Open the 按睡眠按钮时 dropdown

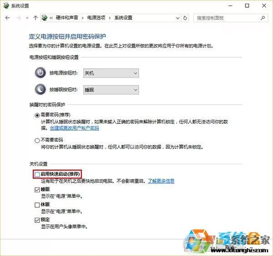[x=111, y=90]
